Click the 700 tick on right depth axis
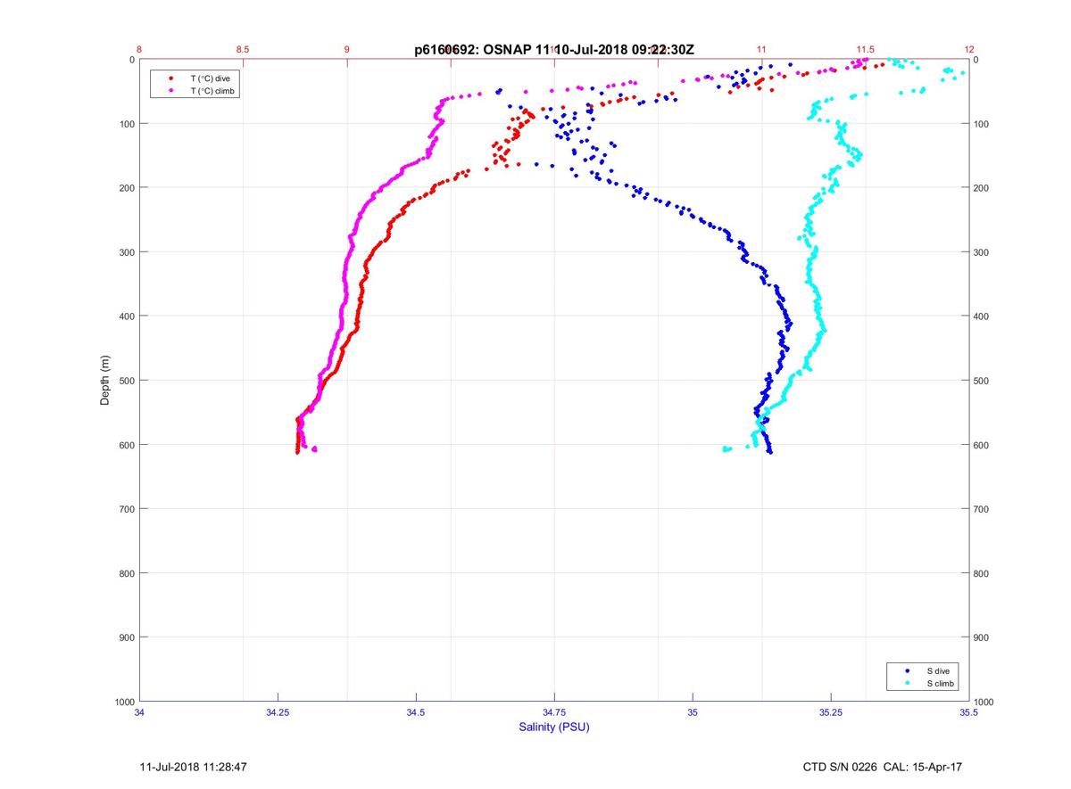The image size is (1071, 789). click(983, 509)
